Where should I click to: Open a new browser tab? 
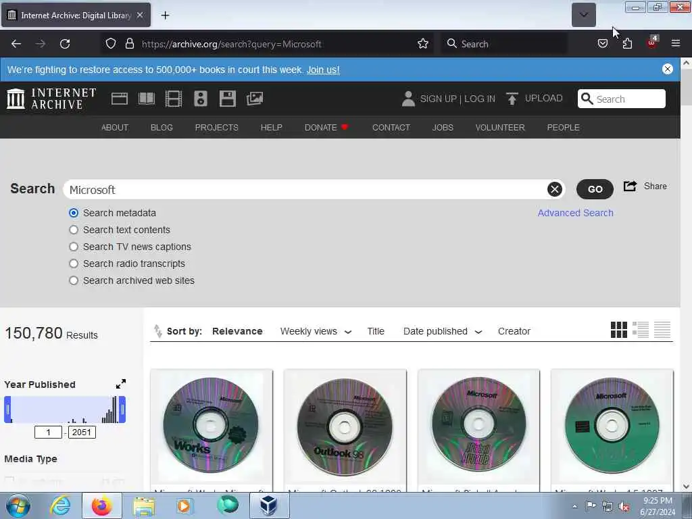[x=165, y=16]
